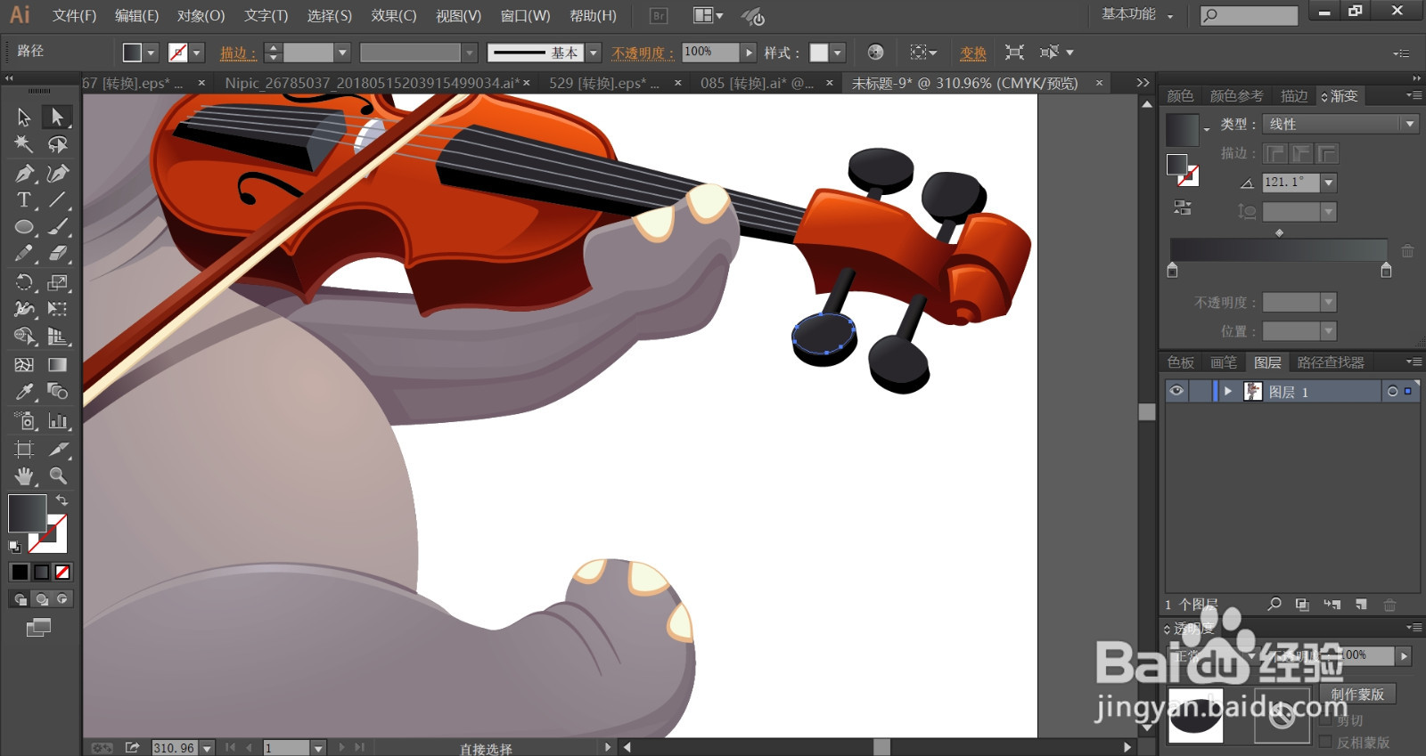Screen dimensions: 1426x756
Task: Select the Eraser tool
Action: point(57,254)
